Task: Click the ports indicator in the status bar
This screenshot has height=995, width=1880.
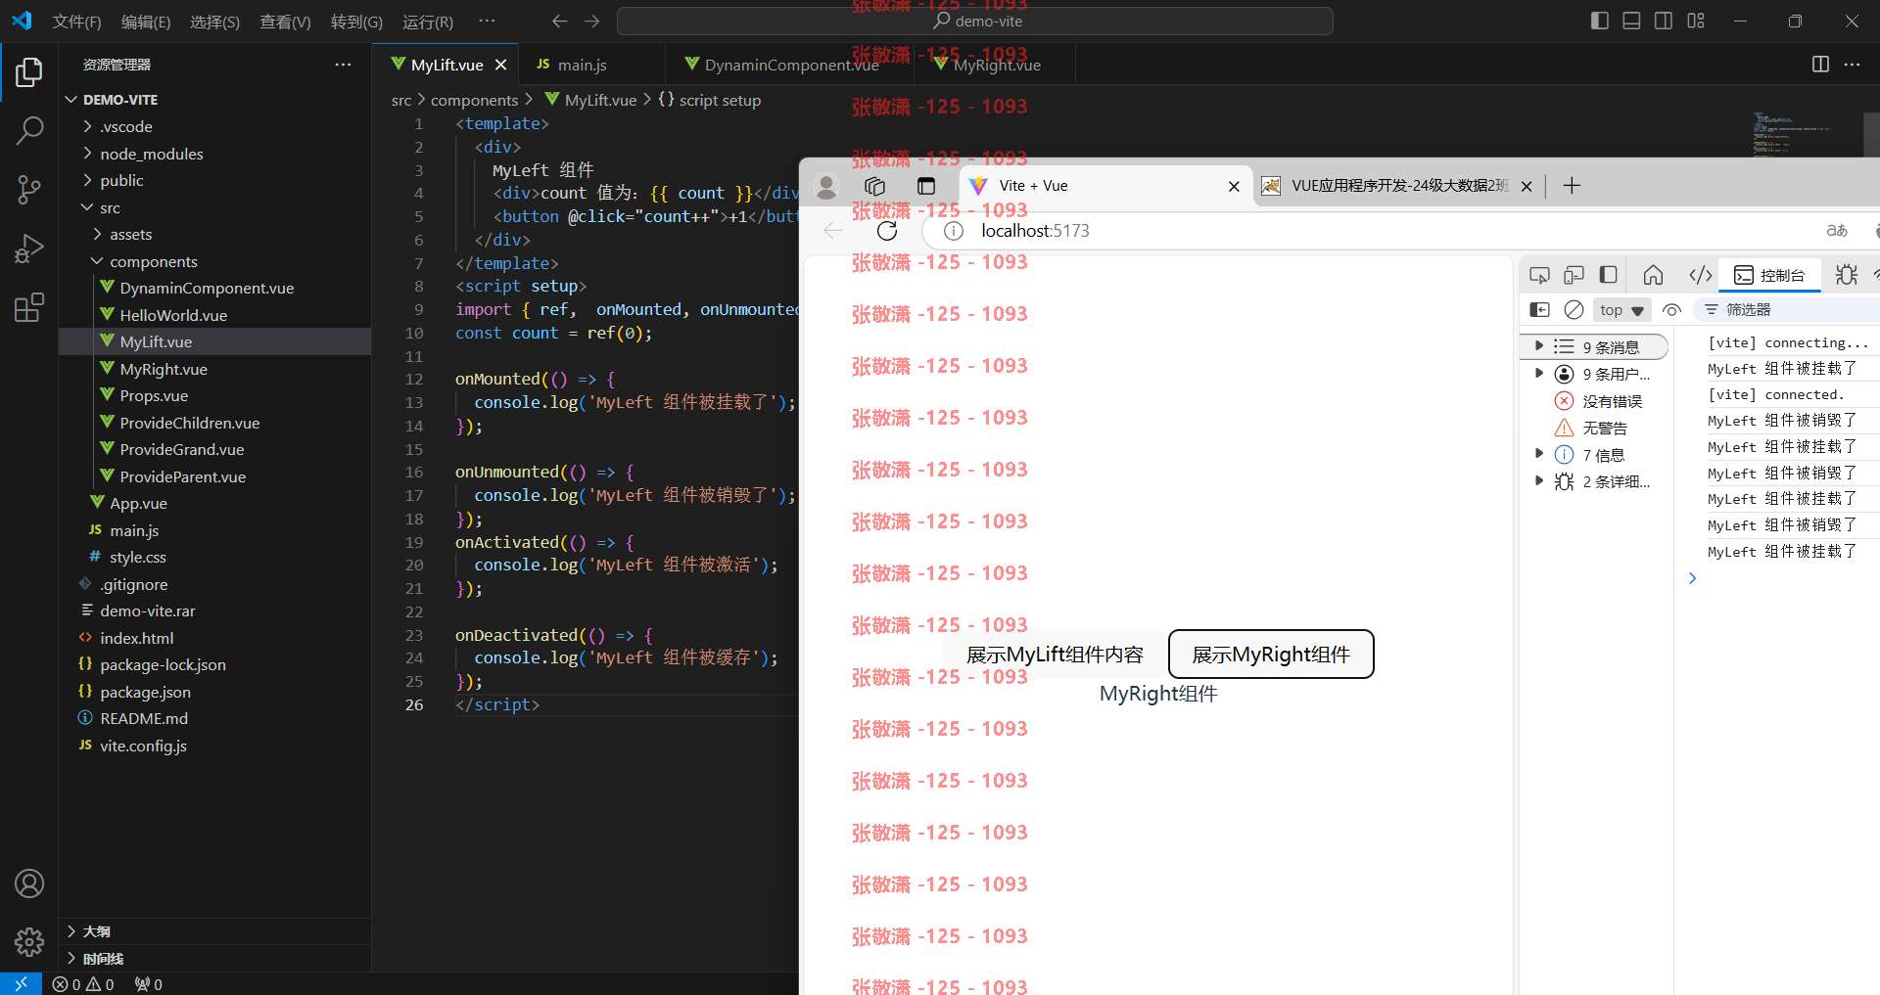Action: (x=149, y=984)
